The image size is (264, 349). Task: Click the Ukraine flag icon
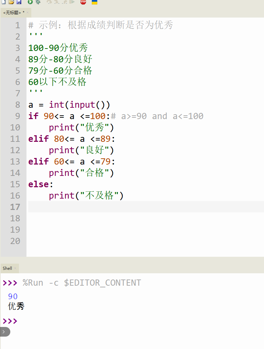[x=95, y=2]
